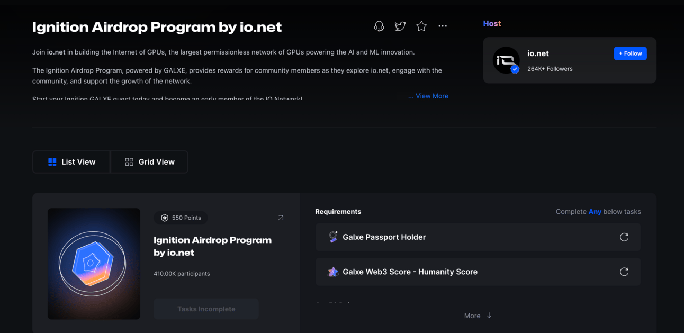Open Galxe Web3 Score - Humanity Score row
This screenshot has width=684, height=333.
tap(478, 272)
